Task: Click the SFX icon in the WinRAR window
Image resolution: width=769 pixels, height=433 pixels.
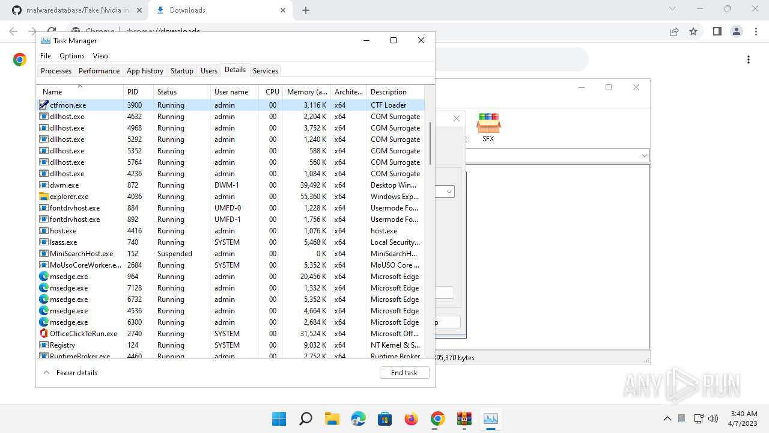Action: [488, 127]
